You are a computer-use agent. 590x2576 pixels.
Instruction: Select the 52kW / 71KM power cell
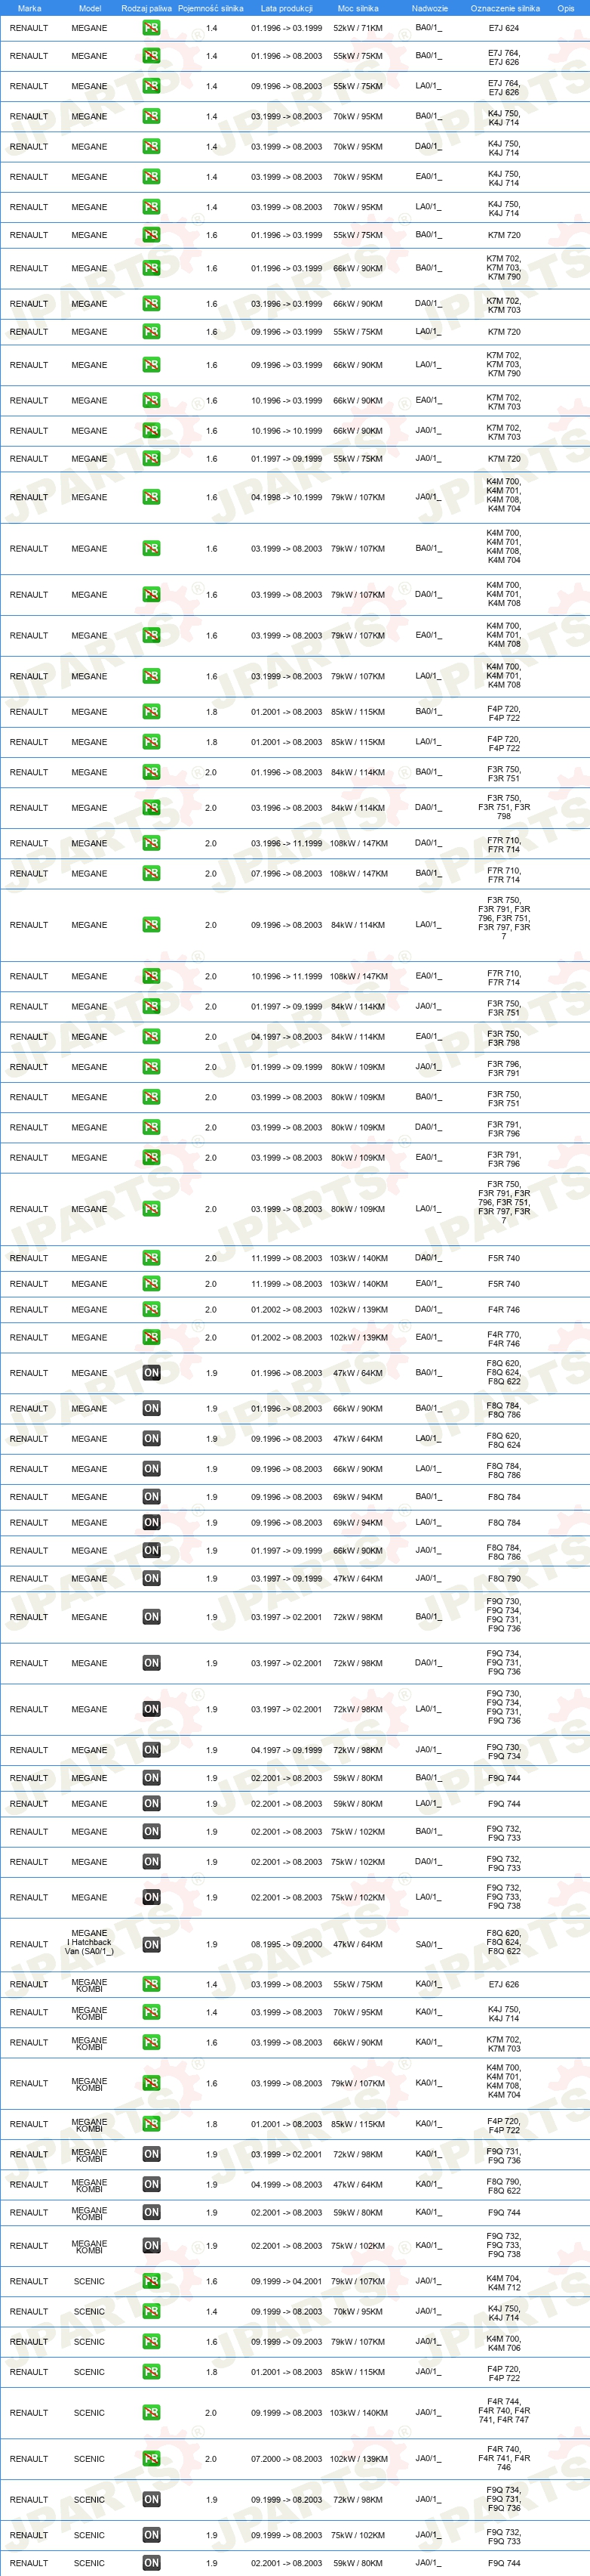click(358, 28)
